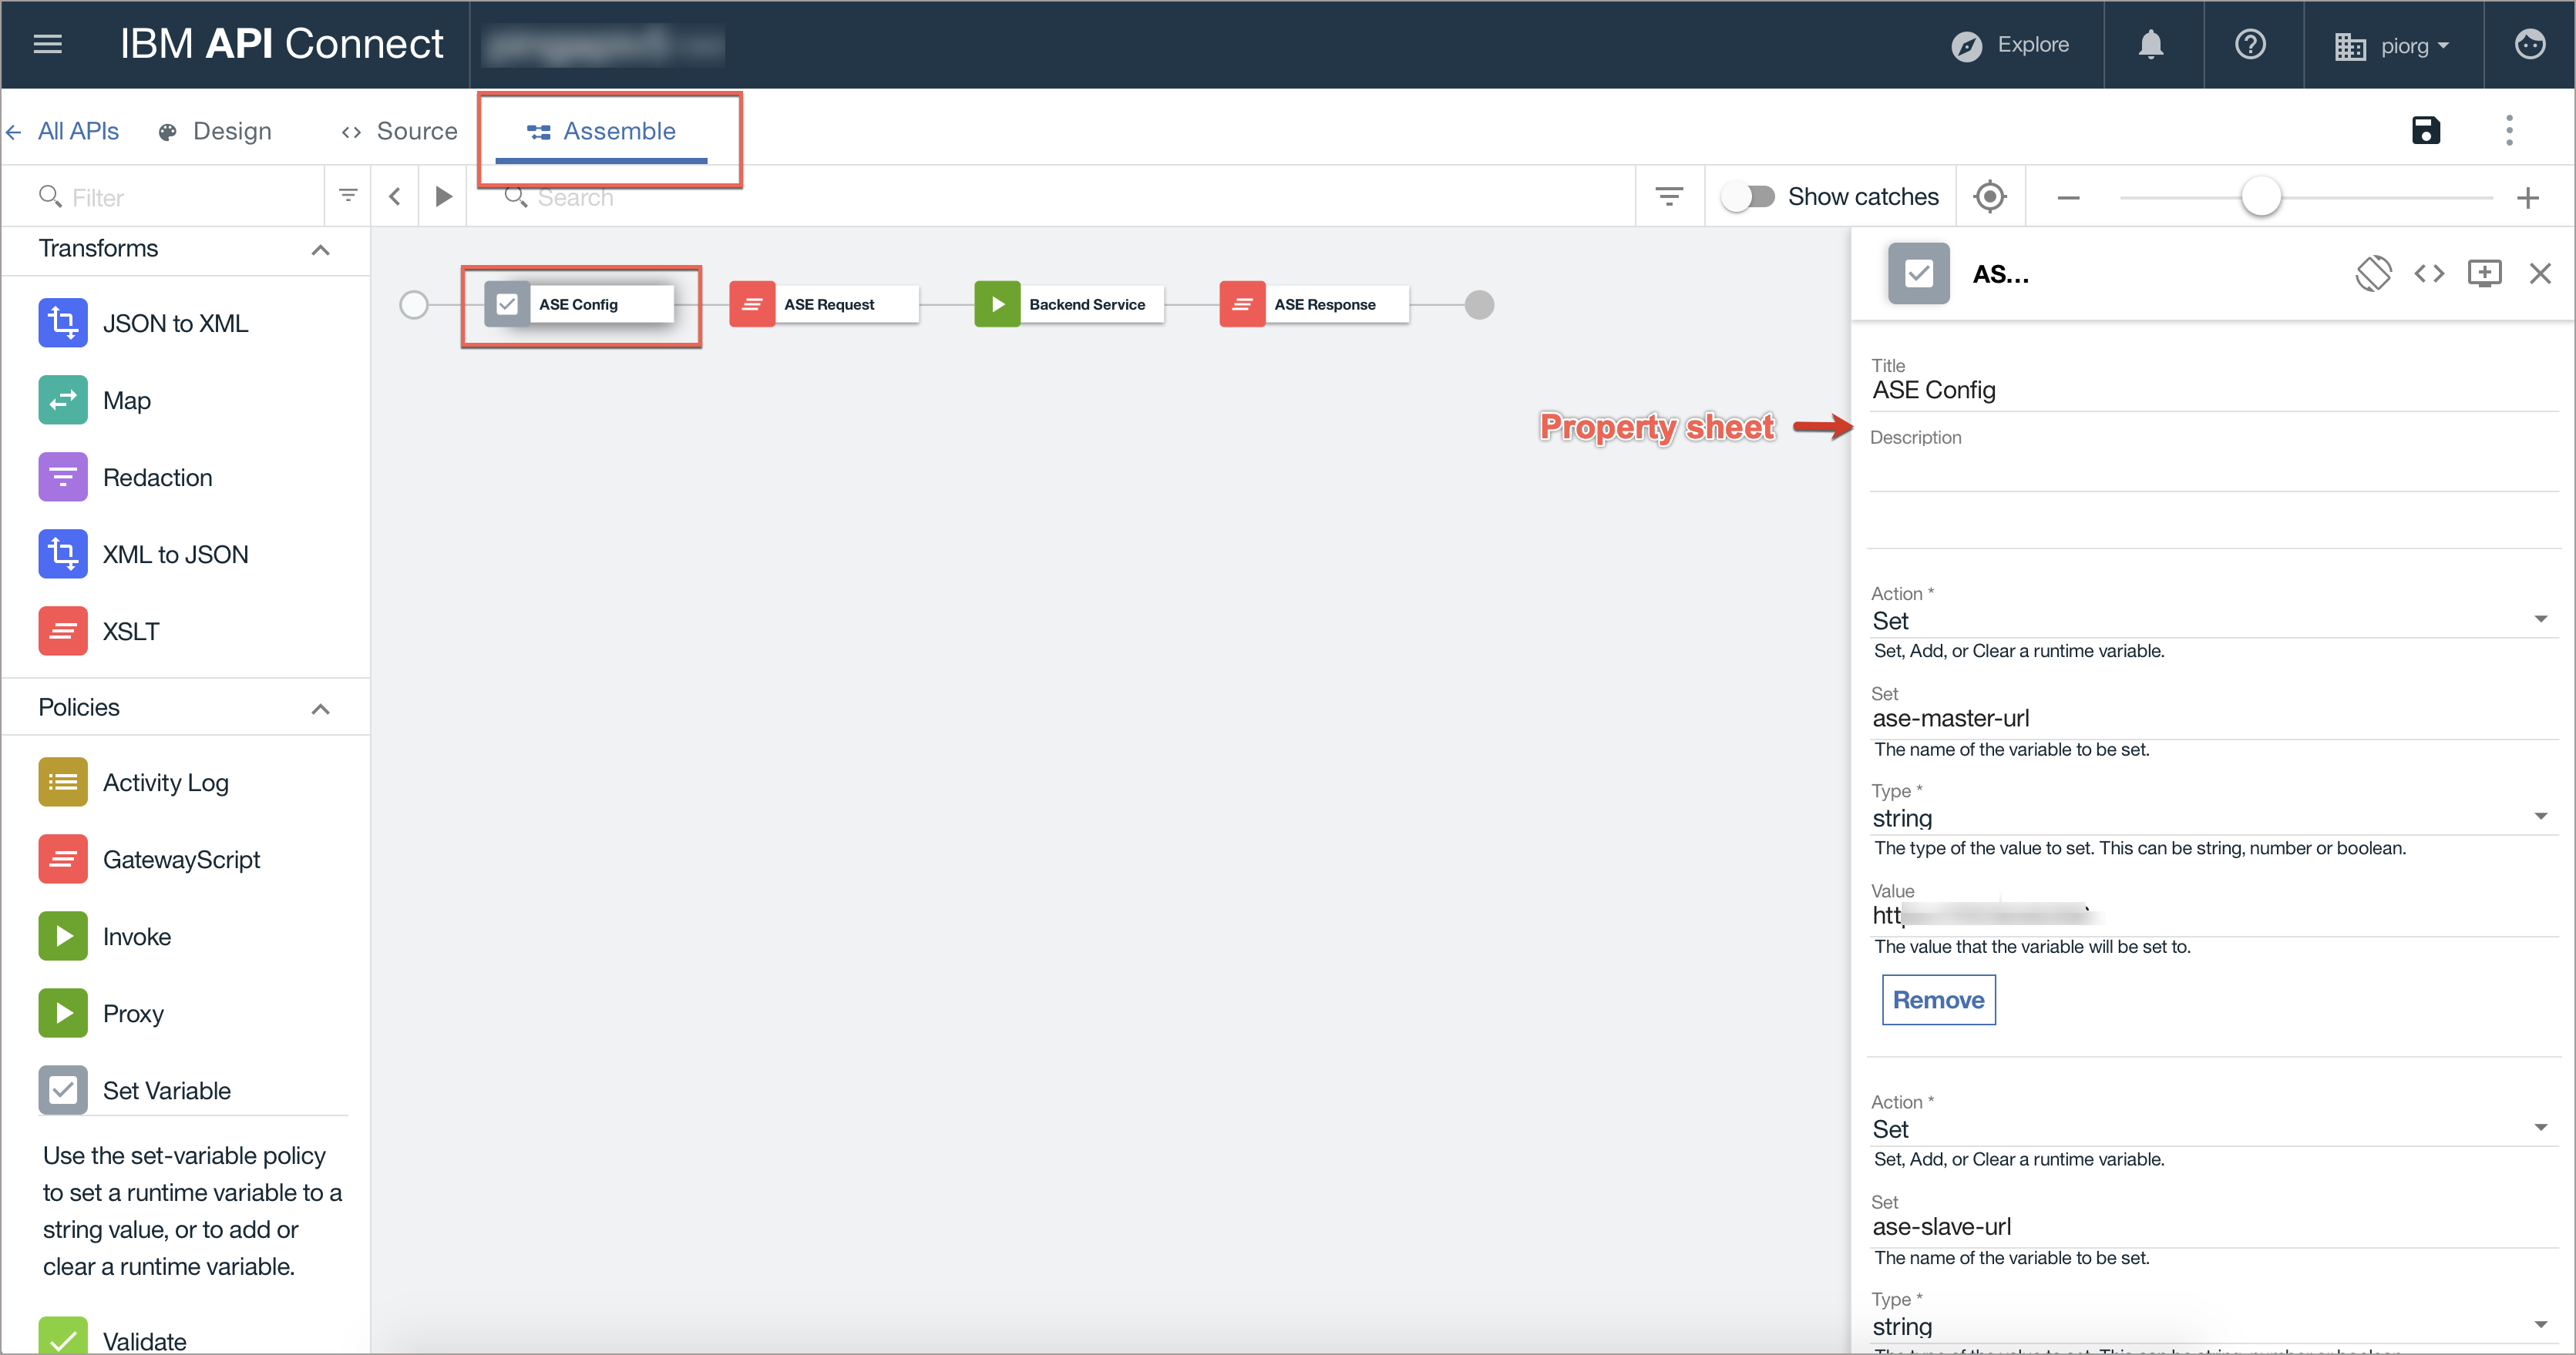The image size is (2576, 1355).
Task: Click the XML to JSON transform icon
Action: 62,552
